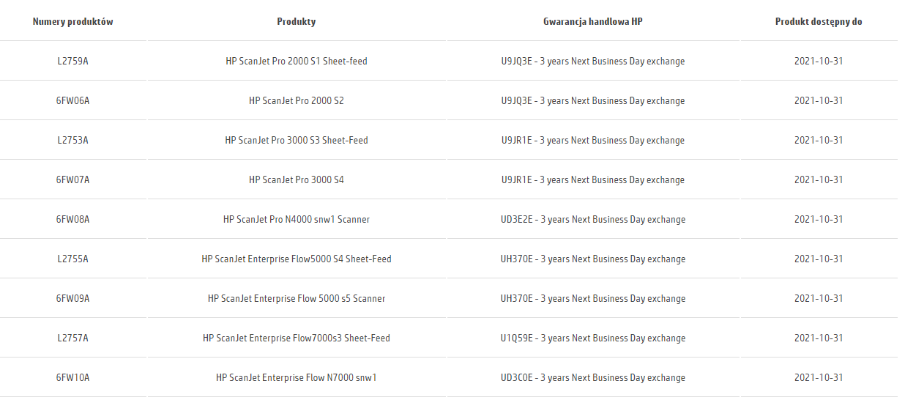Screen dimensions: 905x400
Task: Click HP ScanJet Pro 2000 S1 Sheet-feed
Action: 297,61
